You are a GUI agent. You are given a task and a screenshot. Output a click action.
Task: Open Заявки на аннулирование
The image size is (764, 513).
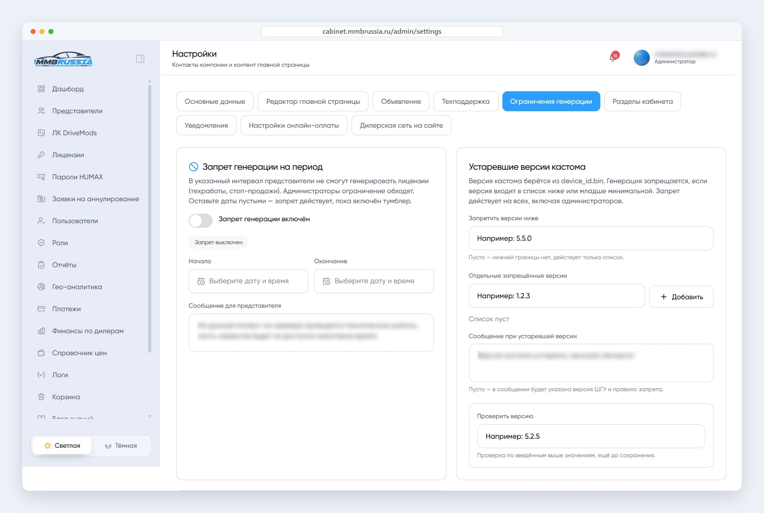[88, 199]
